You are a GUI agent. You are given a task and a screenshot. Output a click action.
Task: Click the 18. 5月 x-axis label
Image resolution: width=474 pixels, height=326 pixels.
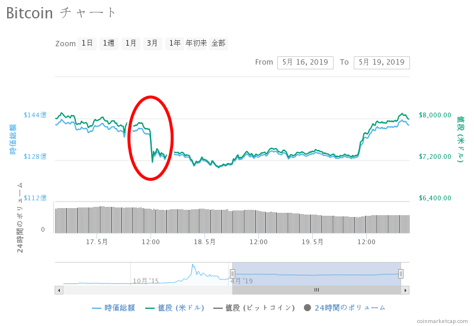click(x=204, y=242)
